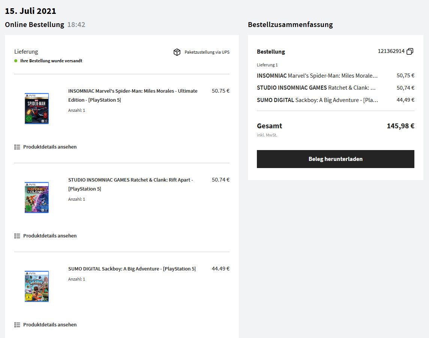Select Ratchet & Clank line in order summary
This screenshot has width=429, height=338.
[x=316, y=88]
